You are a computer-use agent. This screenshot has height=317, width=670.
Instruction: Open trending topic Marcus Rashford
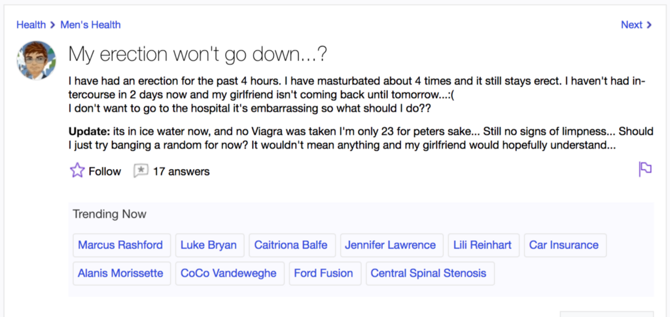[x=122, y=245]
